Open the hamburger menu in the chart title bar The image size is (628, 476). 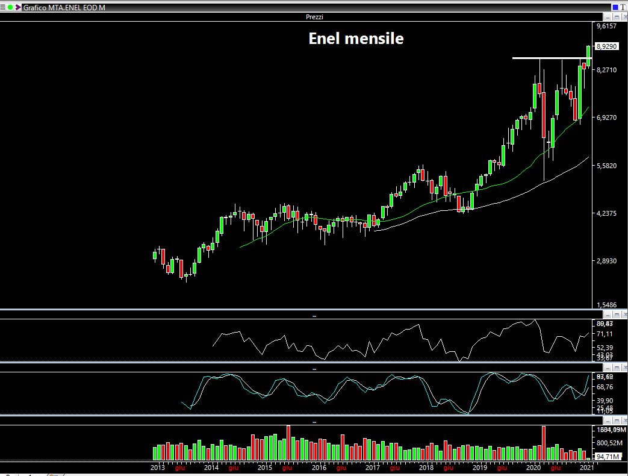click(x=3, y=7)
